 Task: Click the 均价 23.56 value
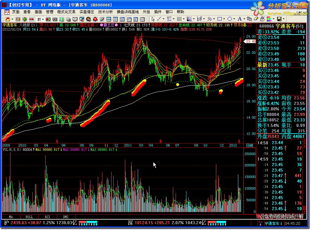click(299, 98)
